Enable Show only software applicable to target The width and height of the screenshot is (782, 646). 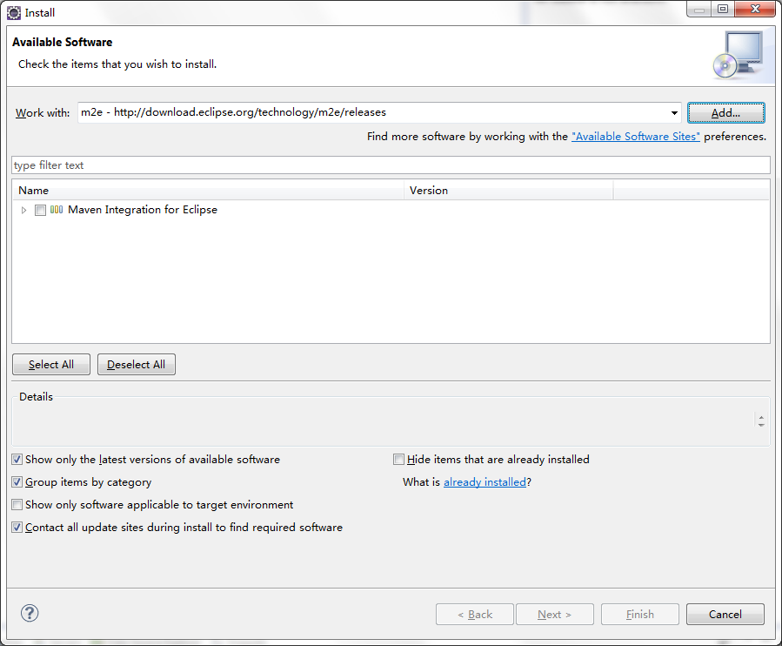click(17, 505)
